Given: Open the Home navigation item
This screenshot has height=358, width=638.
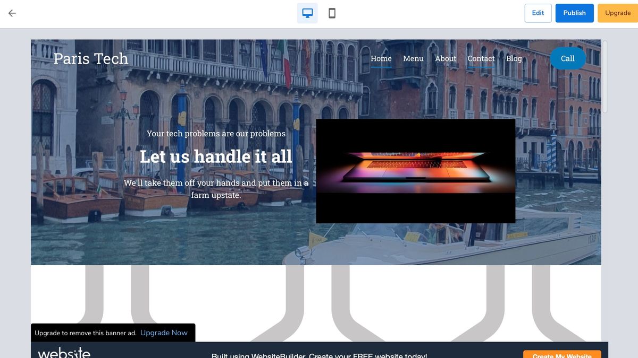Looking at the screenshot, I should click(381, 58).
